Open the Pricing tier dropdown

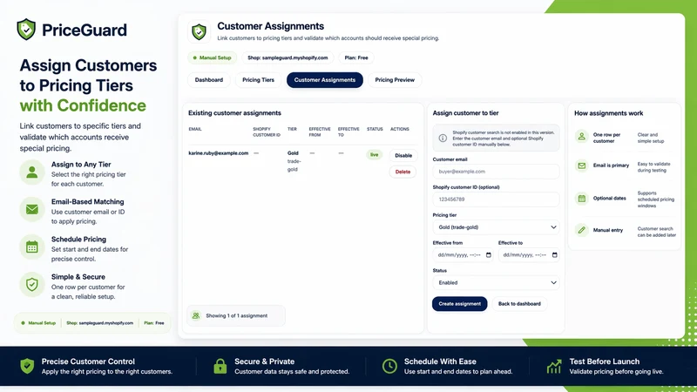click(x=496, y=227)
